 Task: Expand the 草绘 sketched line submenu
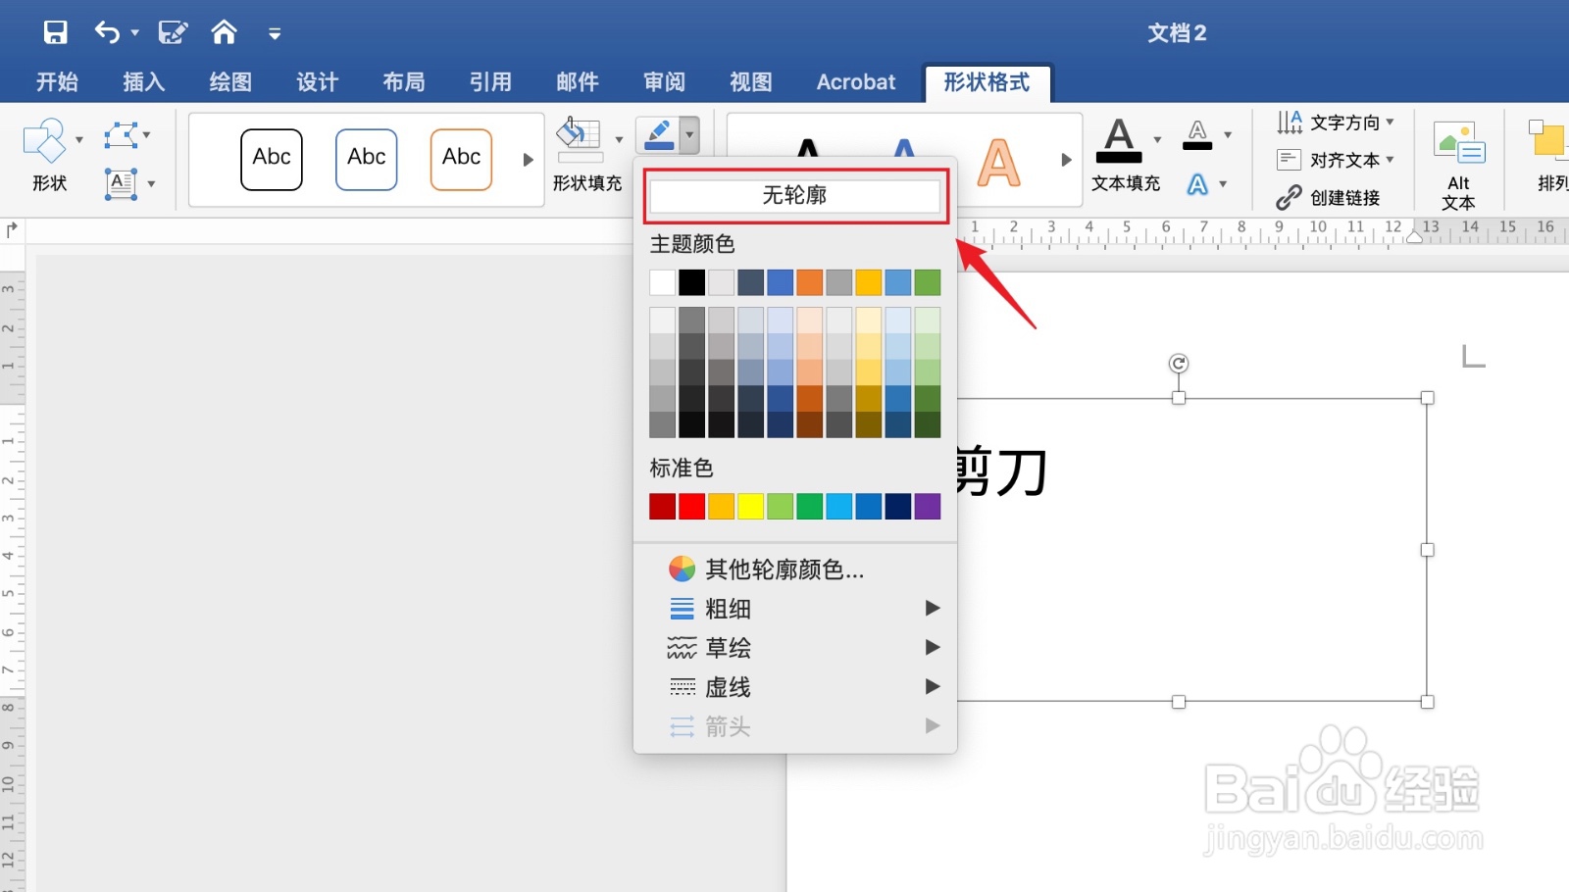pos(795,648)
